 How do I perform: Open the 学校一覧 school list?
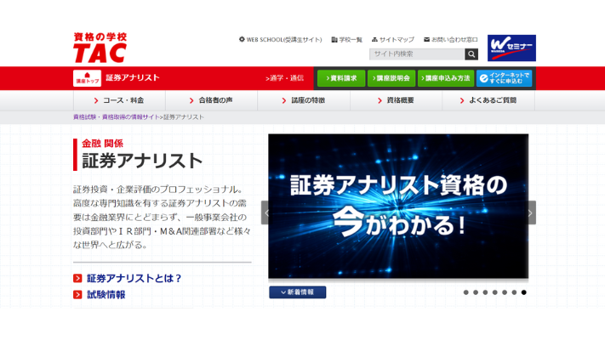[346, 39]
